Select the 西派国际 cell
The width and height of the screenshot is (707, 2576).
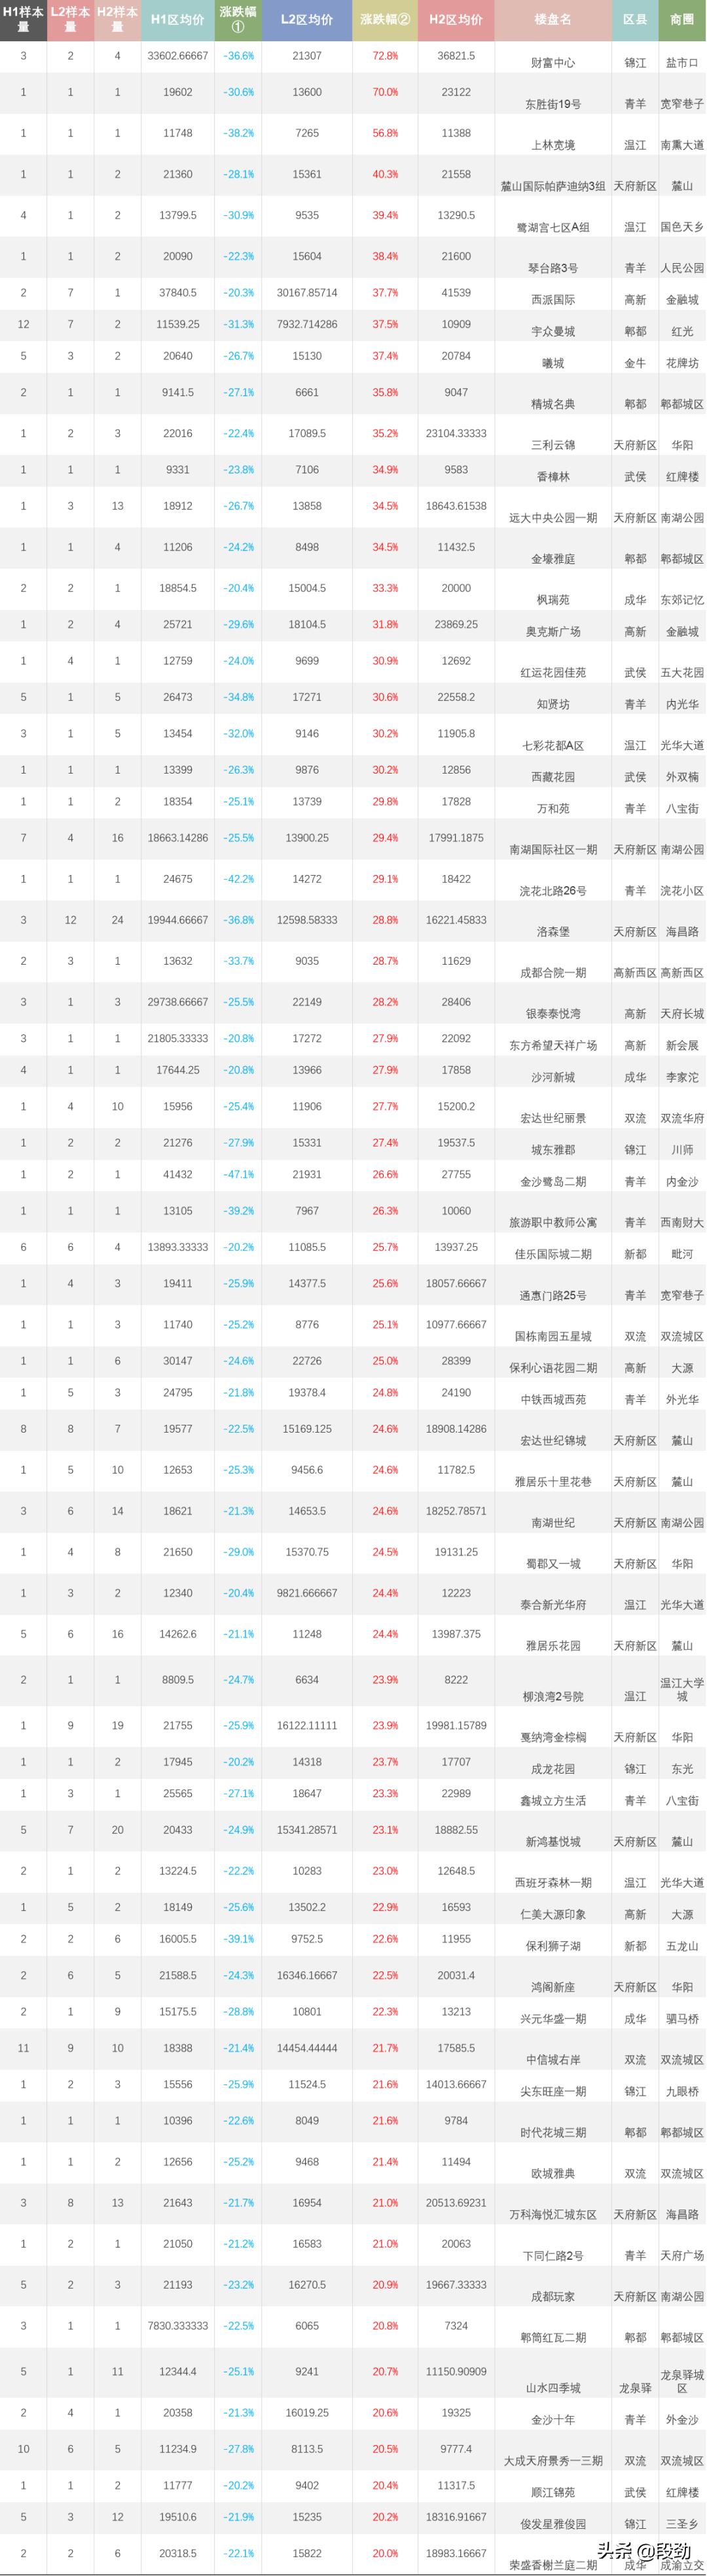click(x=553, y=299)
